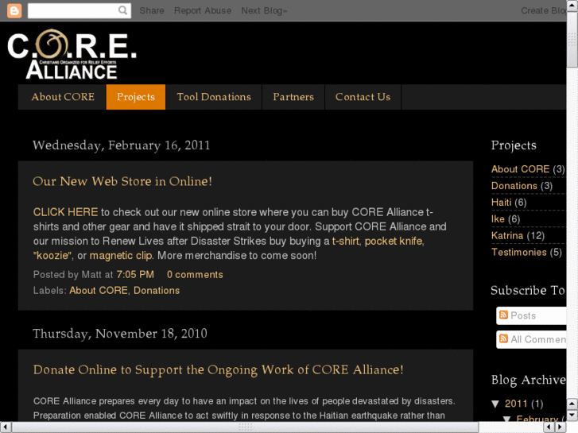Open the t-shirt product link
Screen dimensions: 578x433
click(345, 241)
